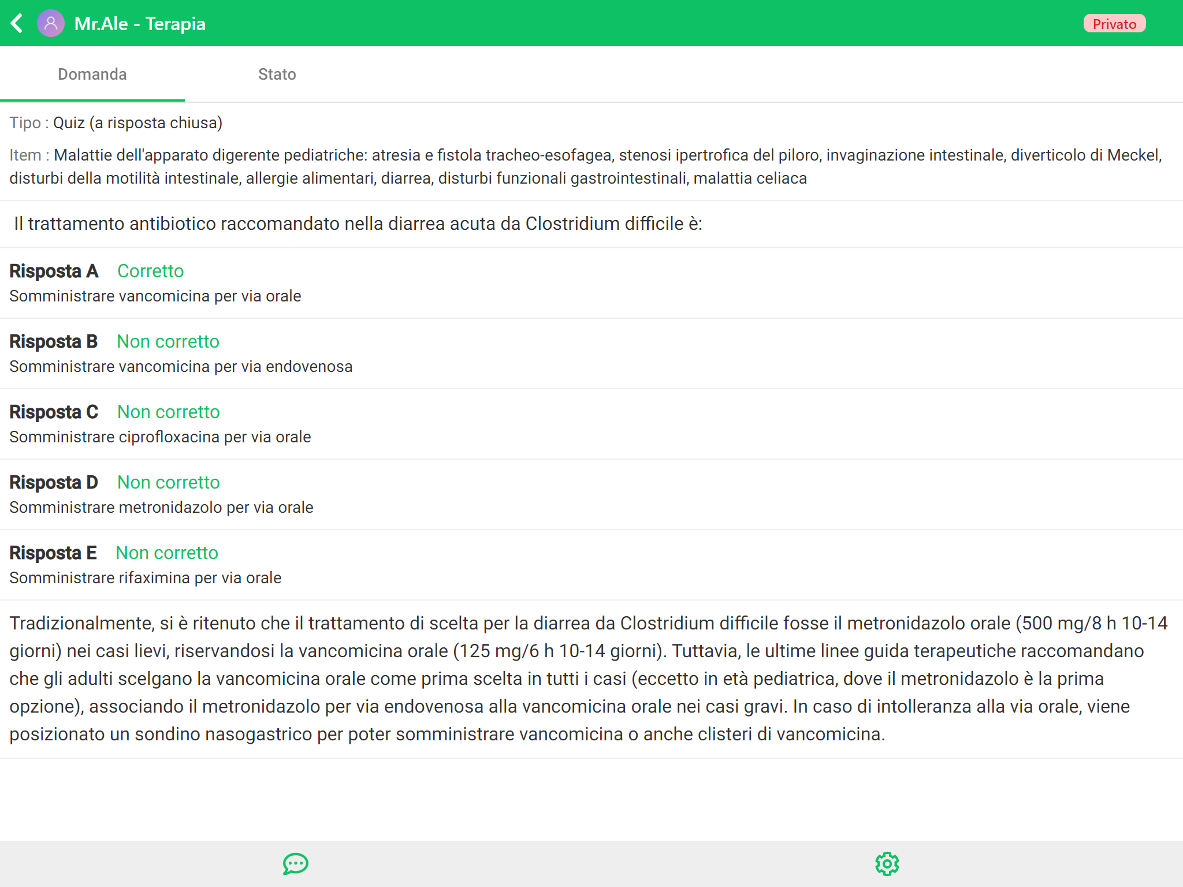Select Risposta A vancomicina per via orale
Image resolution: width=1183 pixels, height=887 pixels.
(x=155, y=296)
